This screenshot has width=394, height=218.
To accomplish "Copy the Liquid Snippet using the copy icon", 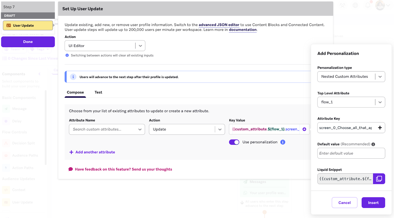I will tap(379, 179).
